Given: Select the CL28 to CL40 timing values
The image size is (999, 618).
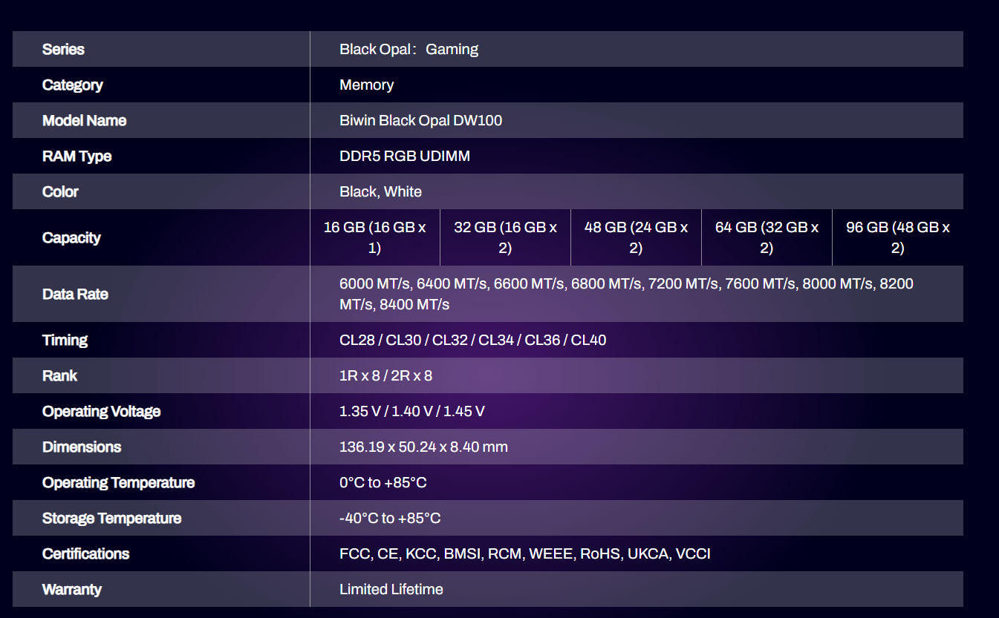Looking at the screenshot, I should coord(472,341).
